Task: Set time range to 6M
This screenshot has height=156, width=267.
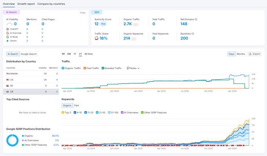Action: [x=69, y=54]
